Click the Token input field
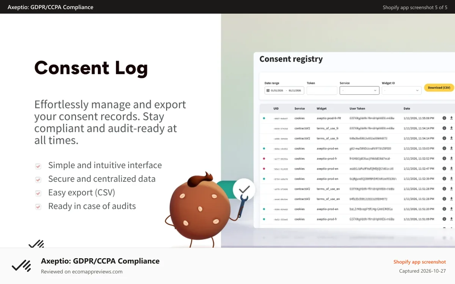455x284 pixels. tap(322, 91)
